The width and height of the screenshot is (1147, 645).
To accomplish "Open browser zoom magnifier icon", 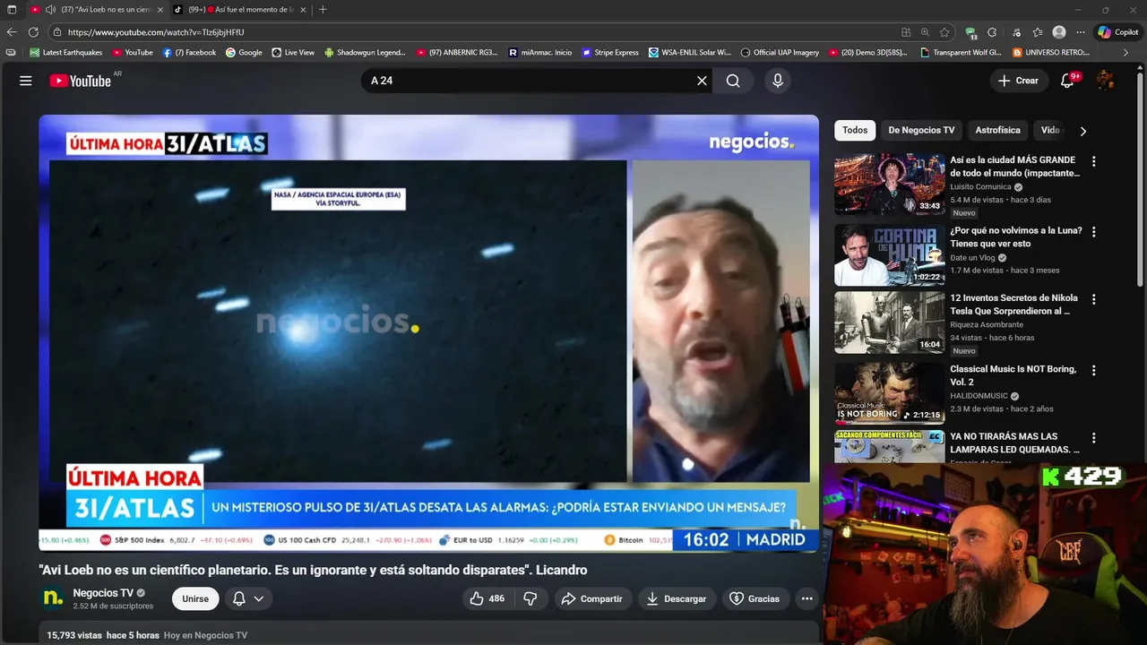I will 925,32.
